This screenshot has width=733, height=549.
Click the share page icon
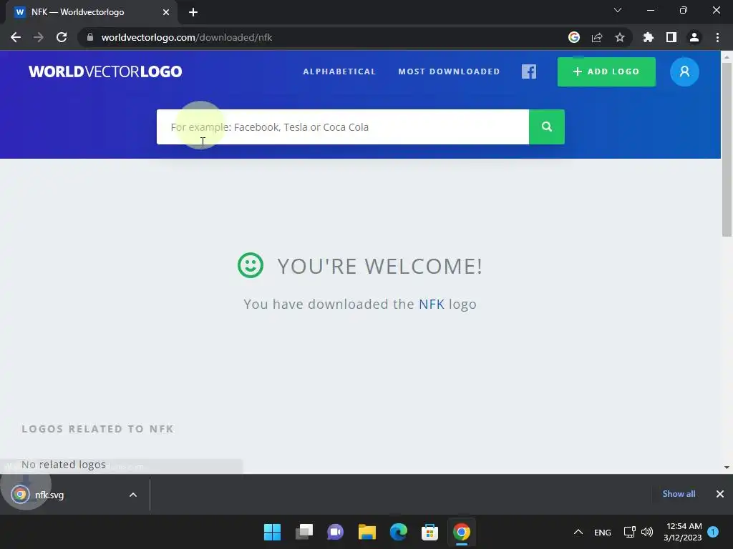[597, 37]
